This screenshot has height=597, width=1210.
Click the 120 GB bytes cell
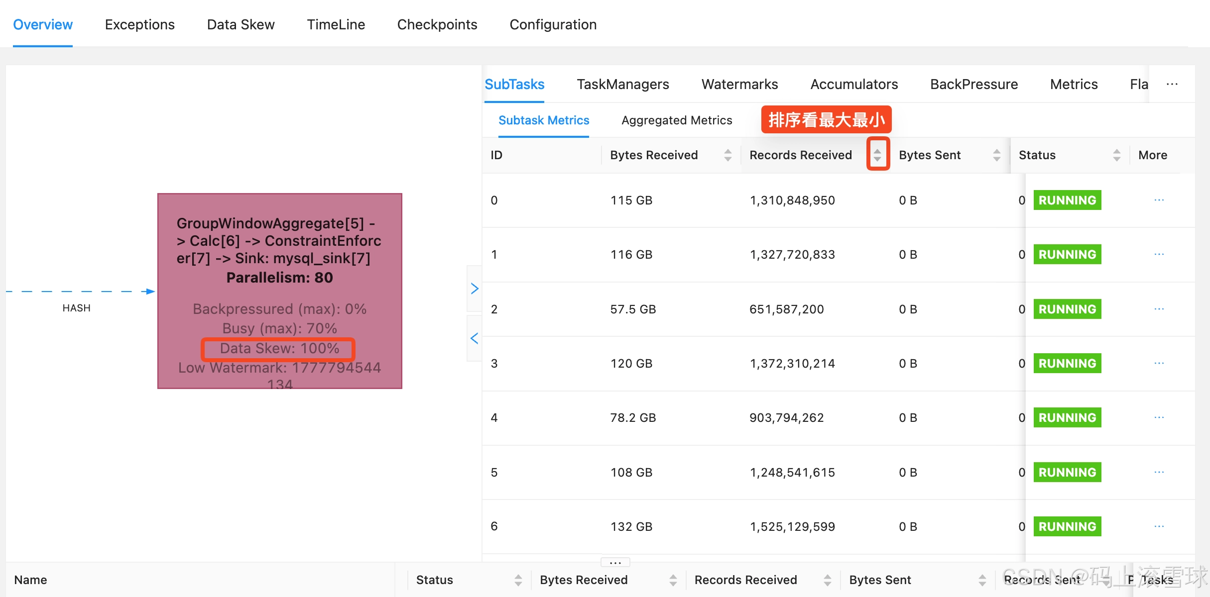[631, 363]
